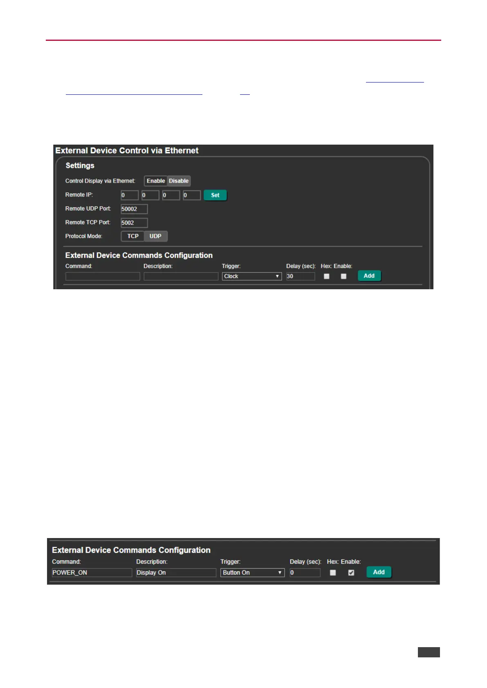Click the empty Command input field
The image size is (487, 688).
(x=103, y=277)
